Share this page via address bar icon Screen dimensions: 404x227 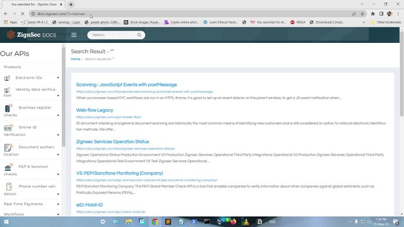coord(353,14)
